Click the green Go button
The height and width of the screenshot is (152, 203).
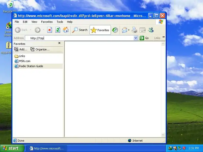point(144,38)
